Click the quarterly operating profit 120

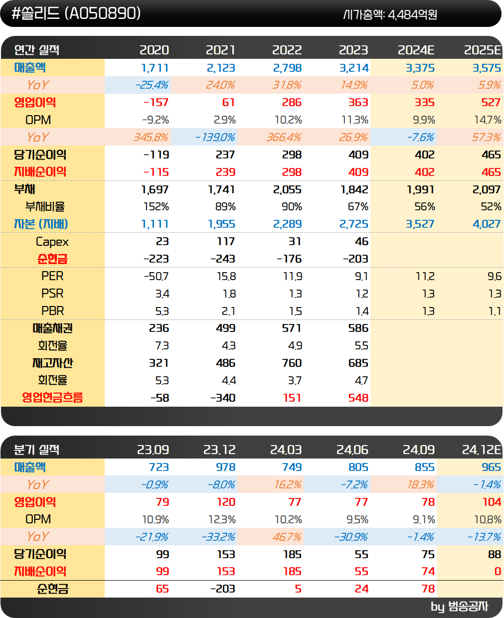click(x=226, y=502)
